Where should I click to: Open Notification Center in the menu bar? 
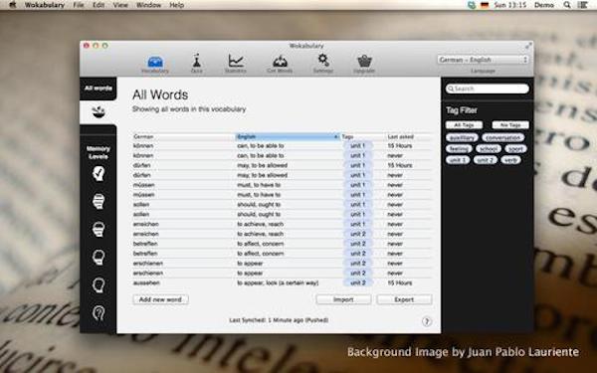(582, 5)
